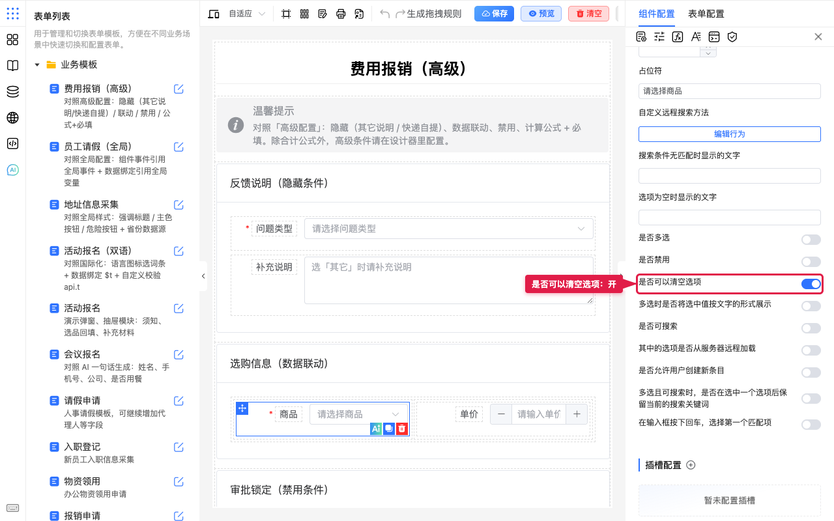
Task: Click the 预览 preview button
Action: click(541, 14)
